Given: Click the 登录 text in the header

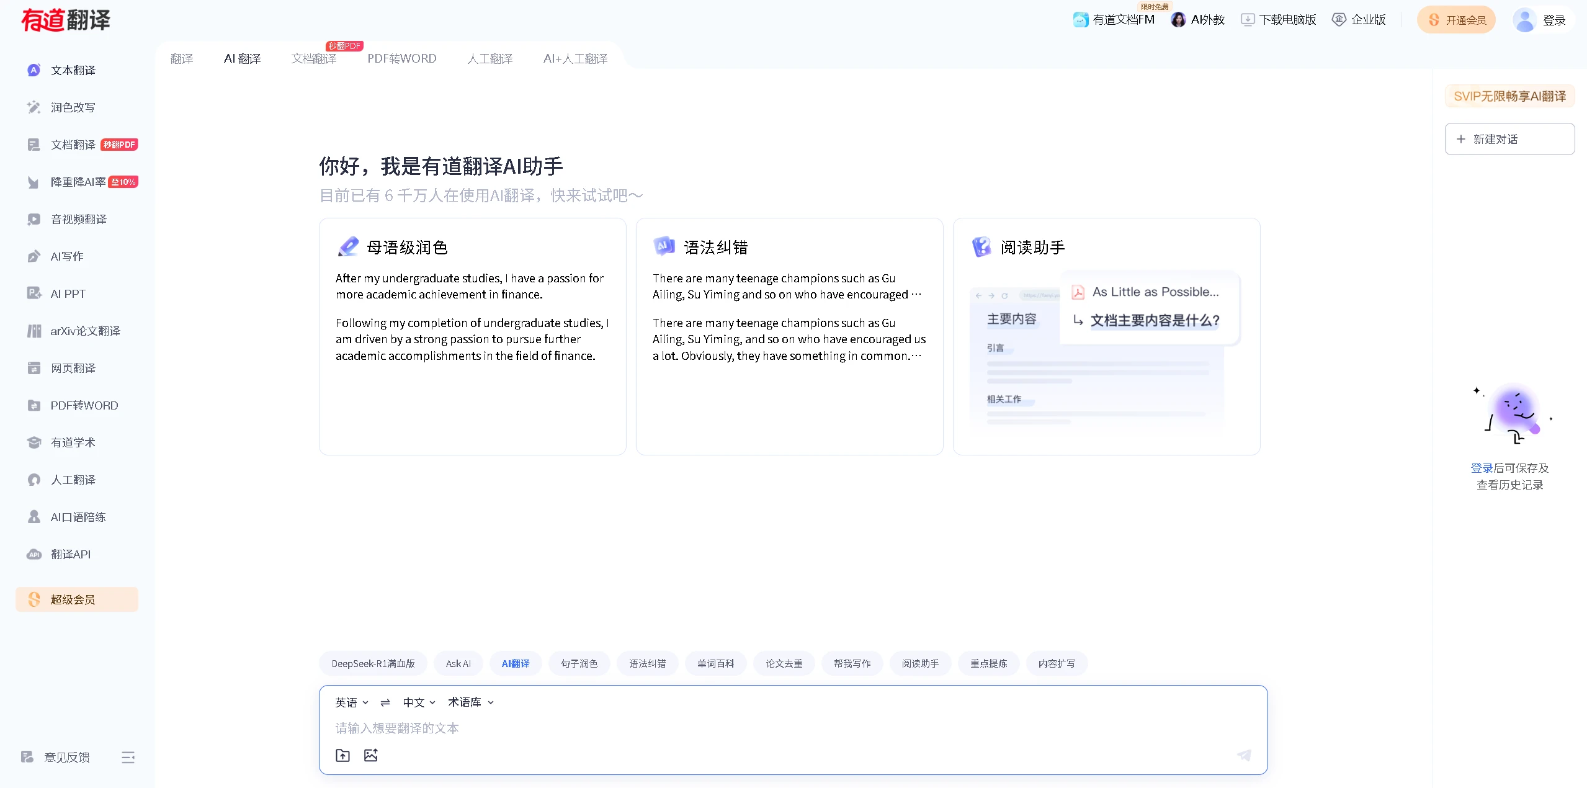Looking at the screenshot, I should pos(1555,20).
